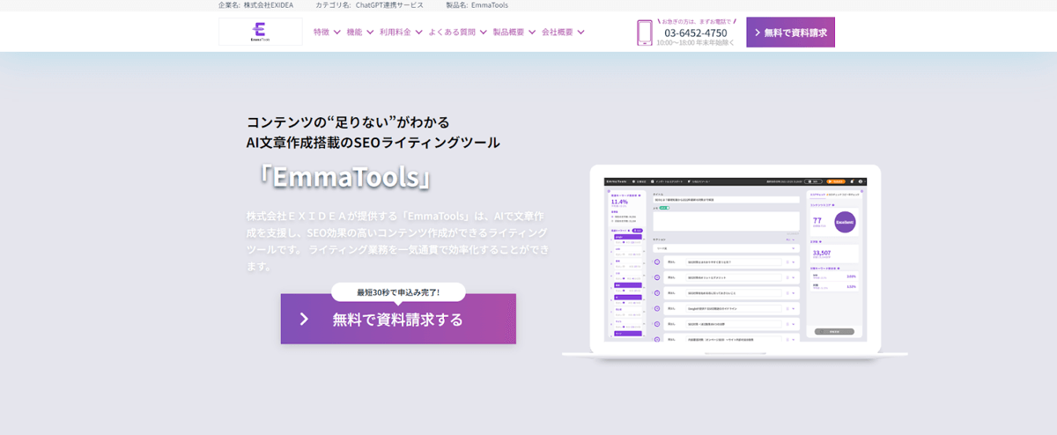Viewport: 1057px width, 435px height.
Task: Open the 機能 navigation menu
Action: [x=354, y=33]
